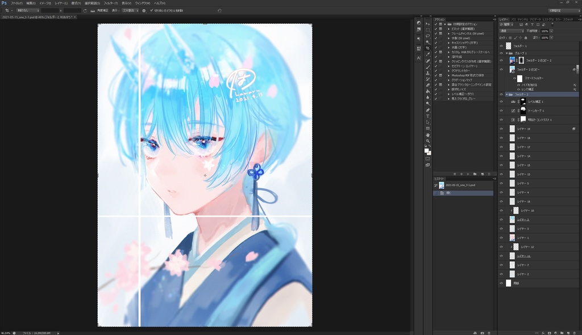Image resolution: width=582 pixels, height=335 pixels.
Task: Click the 角度補正 straighten button
Action: coord(102,10)
